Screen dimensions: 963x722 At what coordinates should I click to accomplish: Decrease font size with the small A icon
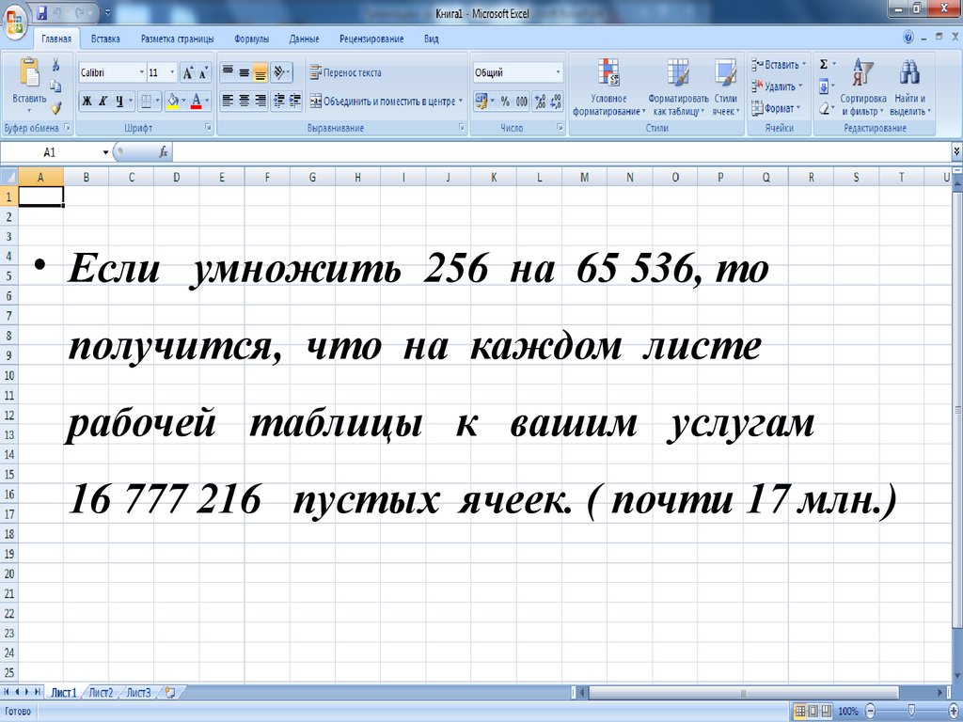(203, 72)
